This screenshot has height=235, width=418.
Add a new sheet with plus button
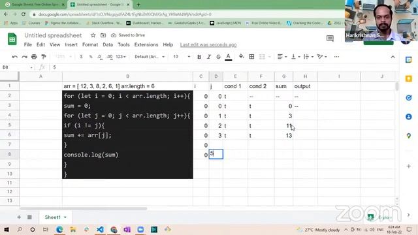[19, 217]
